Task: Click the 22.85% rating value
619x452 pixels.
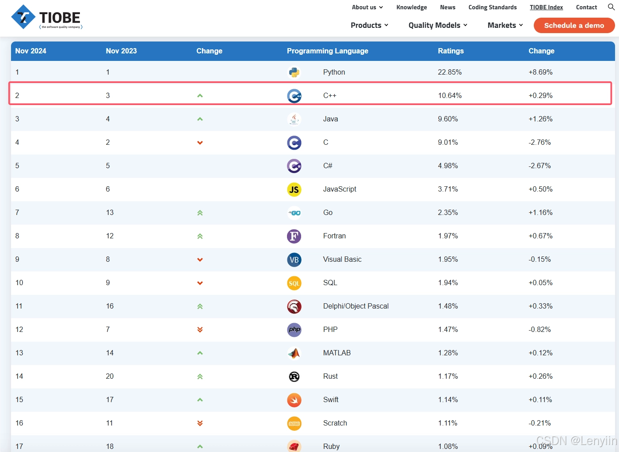Action: tap(450, 72)
